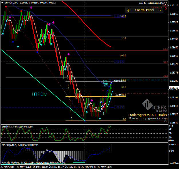Screen dimensions: 179x169
Task: Click the 1.09650 value on price scale
Action: pos(174,48)
